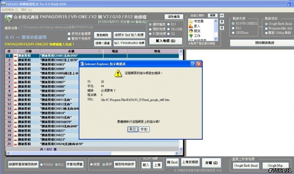The height and width of the screenshot is (174, 294).
Task: Click the 轉 Excel button
Action: point(172,162)
